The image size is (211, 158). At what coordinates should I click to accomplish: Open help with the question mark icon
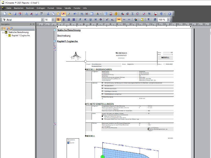[x=170, y=14]
